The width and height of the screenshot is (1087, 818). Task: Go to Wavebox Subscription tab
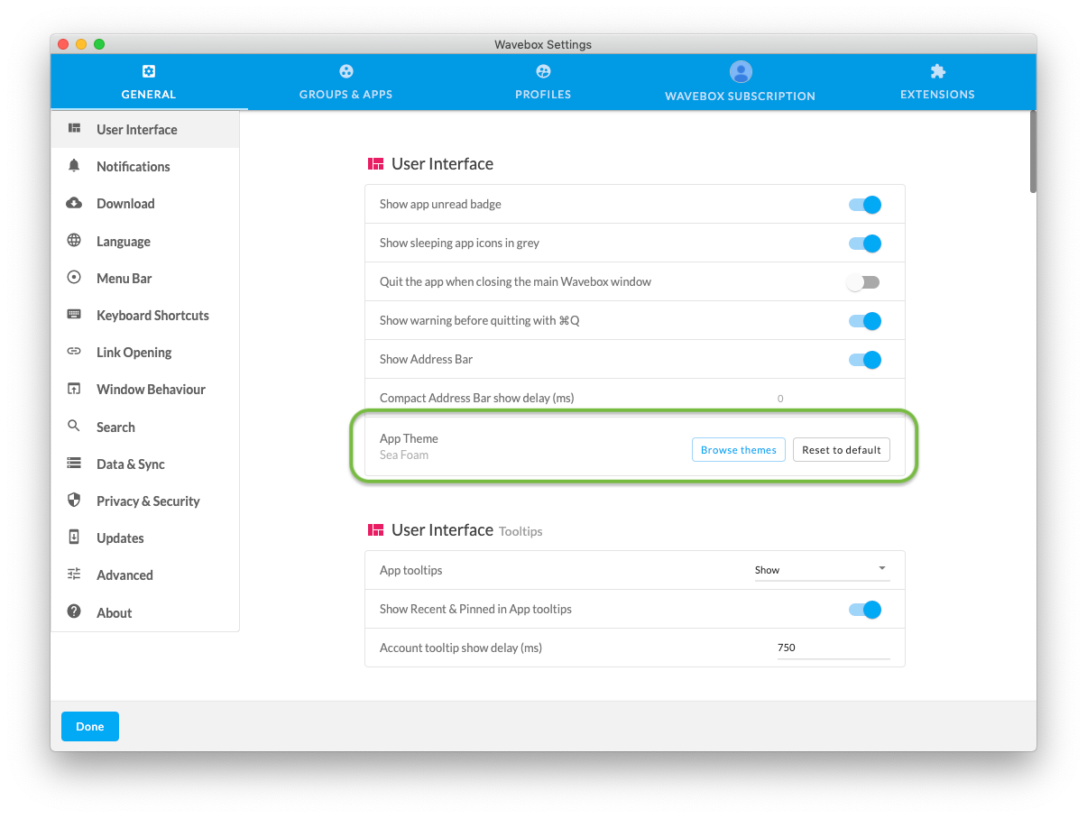(x=741, y=82)
